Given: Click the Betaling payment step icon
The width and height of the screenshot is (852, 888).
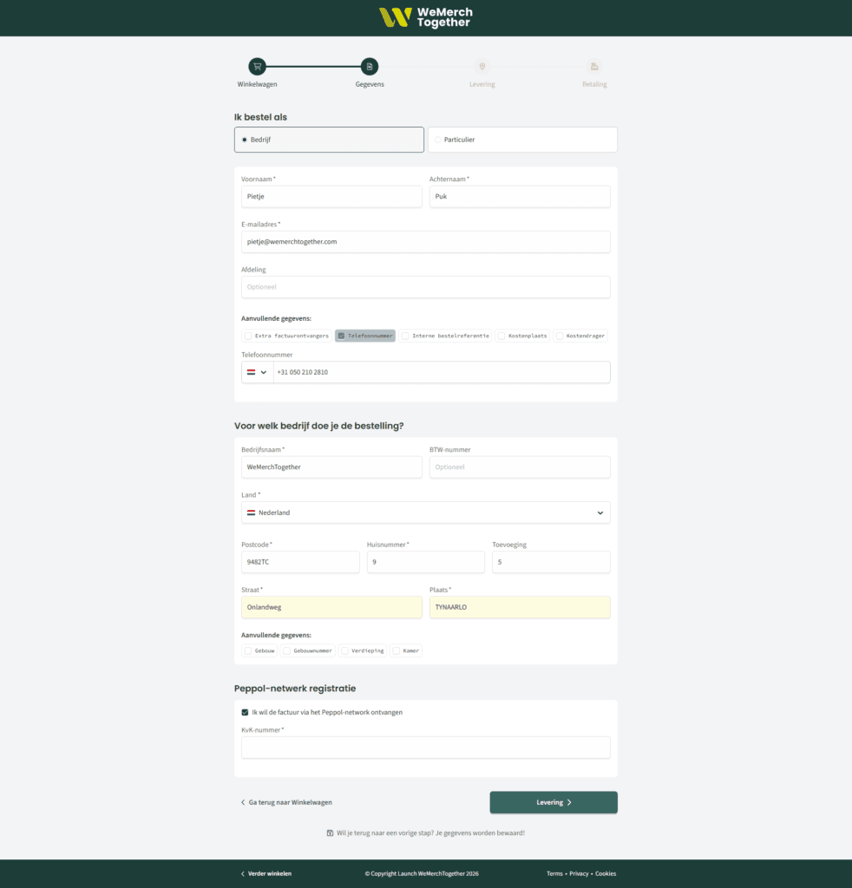Looking at the screenshot, I should (594, 67).
